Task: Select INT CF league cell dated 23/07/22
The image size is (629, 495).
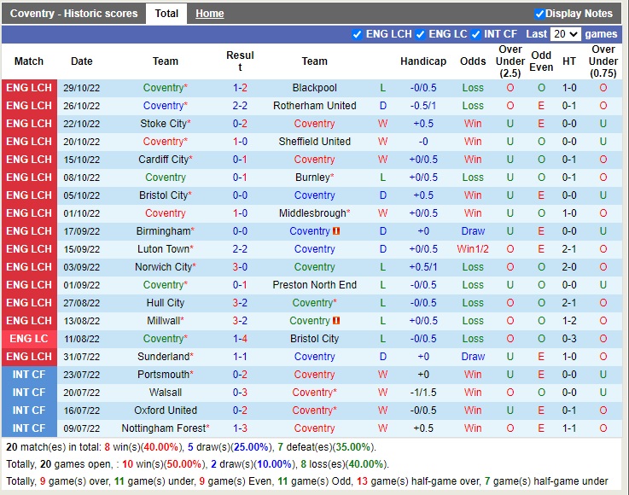Action: pyautogui.click(x=29, y=375)
